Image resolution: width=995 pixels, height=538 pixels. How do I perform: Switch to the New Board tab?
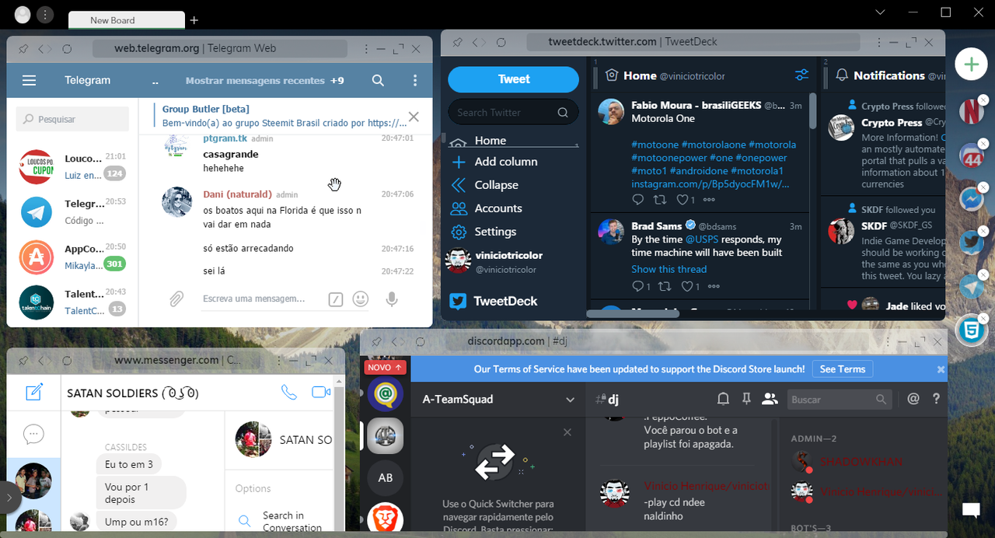[x=127, y=20]
